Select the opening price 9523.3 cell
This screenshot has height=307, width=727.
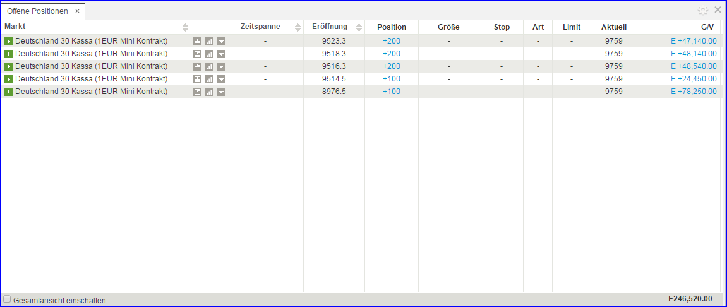pyautogui.click(x=334, y=41)
